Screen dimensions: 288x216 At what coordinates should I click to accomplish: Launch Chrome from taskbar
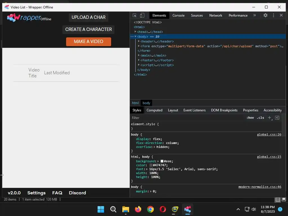[150, 209]
